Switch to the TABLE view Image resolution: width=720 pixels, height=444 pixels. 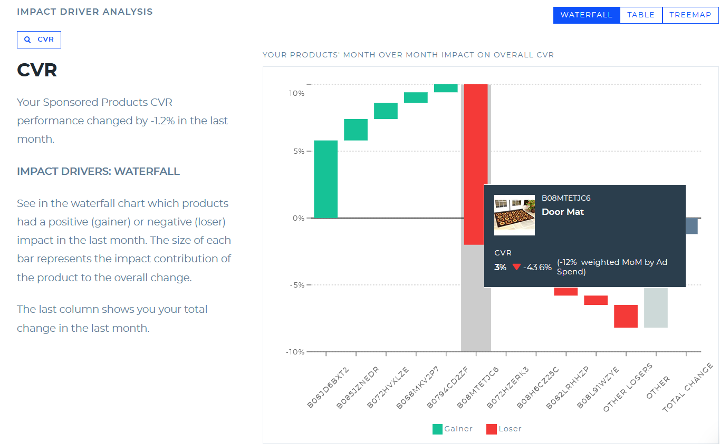pyautogui.click(x=640, y=15)
